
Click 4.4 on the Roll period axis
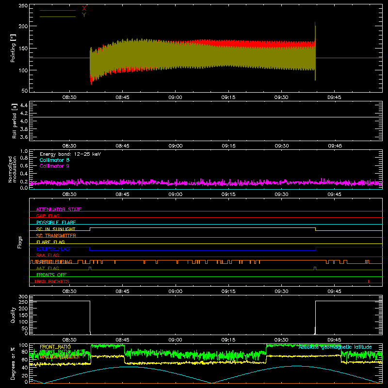pyautogui.click(x=24, y=105)
